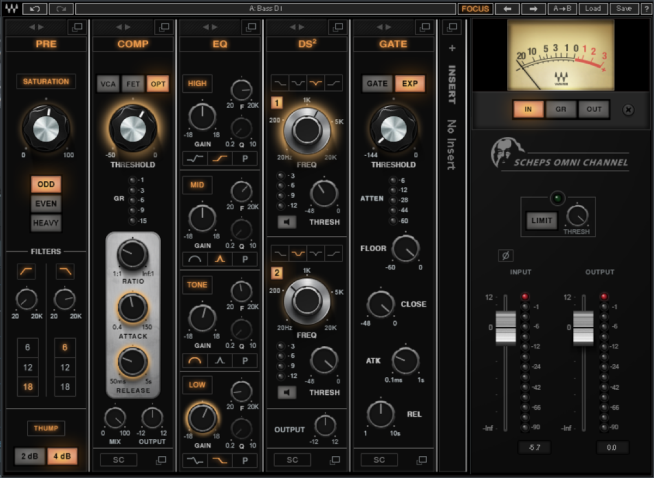The height and width of the screenshot is (478, 654).
Task: Add an insert with the plus icon
Action: tap(452, 48)
